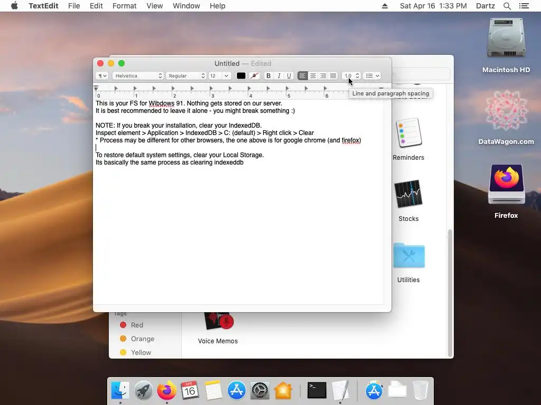Align text right
This screenshot has height=405, width=541.
[323, 76]
